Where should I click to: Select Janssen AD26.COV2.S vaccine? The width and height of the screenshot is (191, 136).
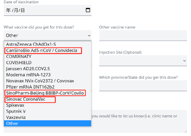coord(48,69)
